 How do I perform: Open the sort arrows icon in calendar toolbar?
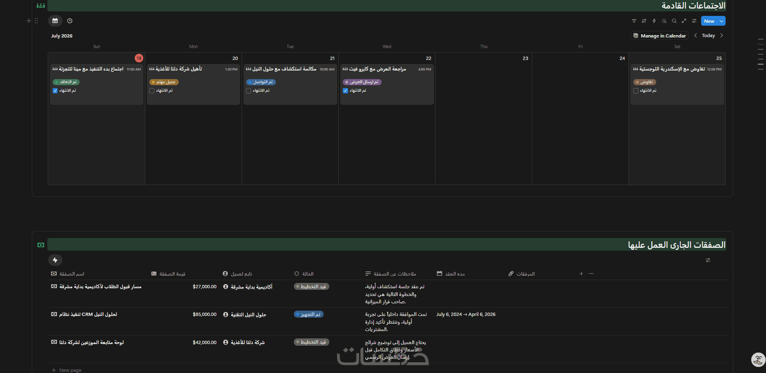click(x=644, y=21)
